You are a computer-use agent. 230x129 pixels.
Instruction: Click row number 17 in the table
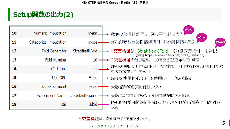click(x=14, y=96)
